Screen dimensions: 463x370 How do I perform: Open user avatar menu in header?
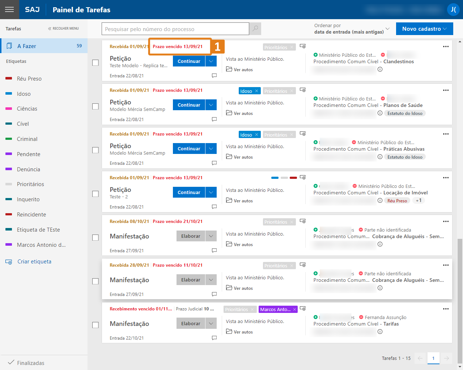453,10
